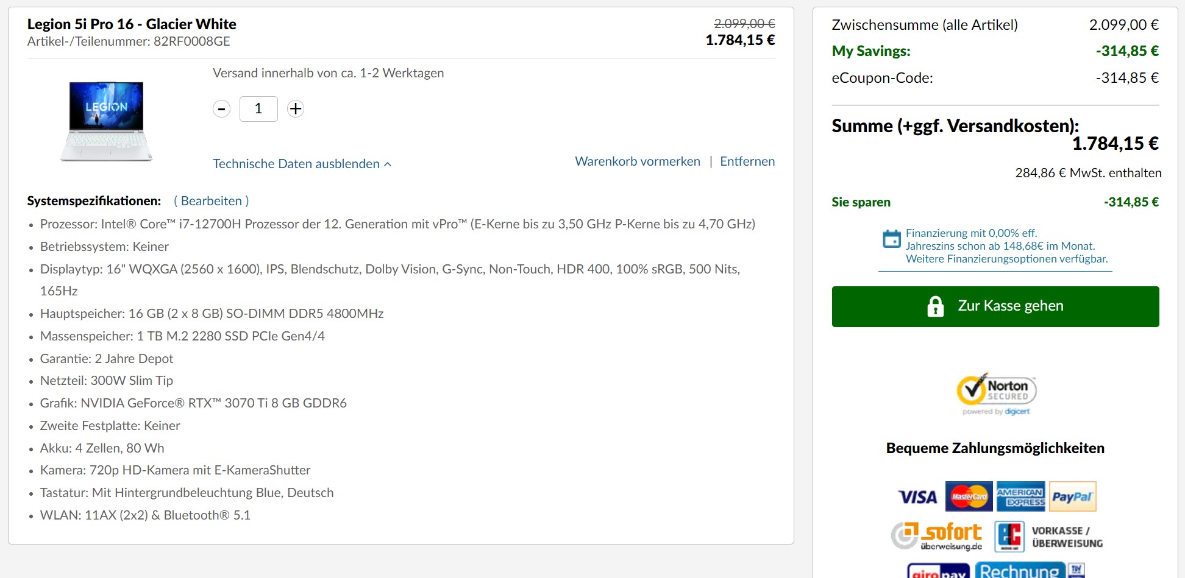Click part number 82RF0008GE text
Image resolution: width=1185 pixels, height=578 pixels.
tap(191, 41)
